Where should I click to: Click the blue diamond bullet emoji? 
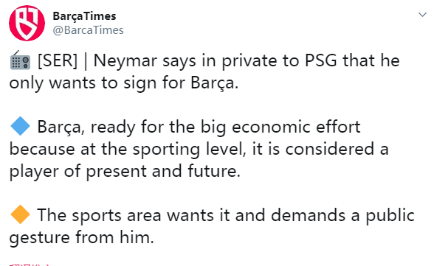[x=20, y=126]
